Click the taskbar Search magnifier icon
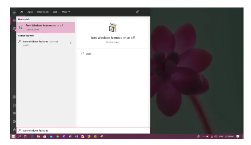This screenshot has width=251, height=145. click(19, 136)
